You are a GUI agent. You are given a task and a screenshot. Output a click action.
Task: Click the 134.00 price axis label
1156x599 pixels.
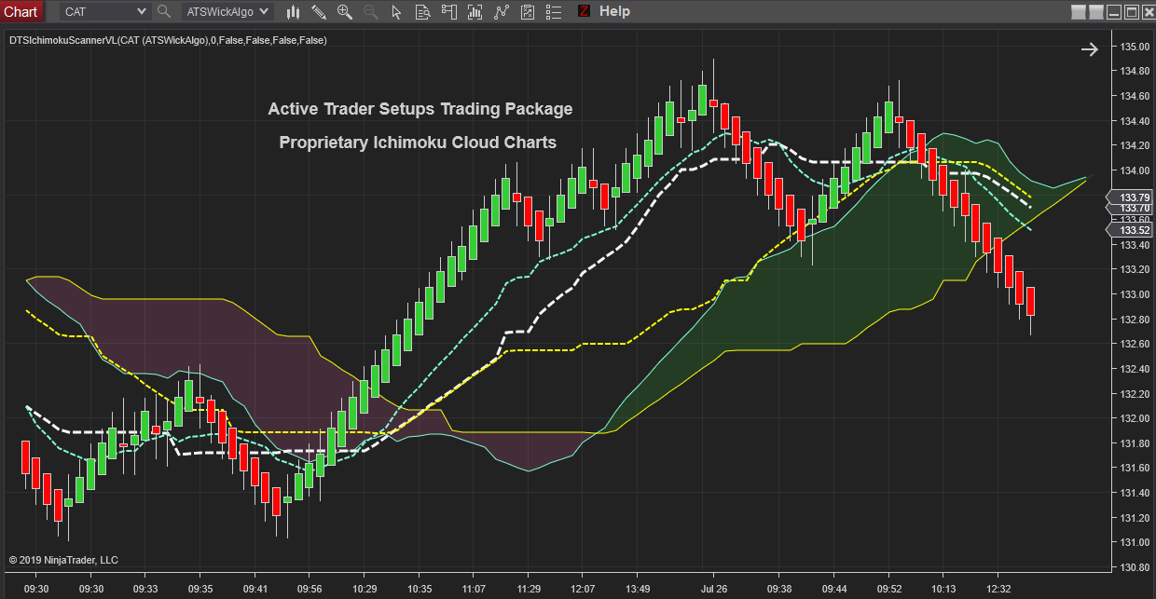pos(1135,170)
